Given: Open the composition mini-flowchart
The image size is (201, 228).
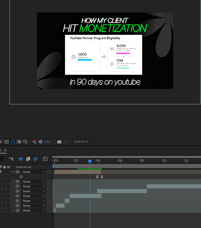Looking at the screenshot, I should (11, 159).
